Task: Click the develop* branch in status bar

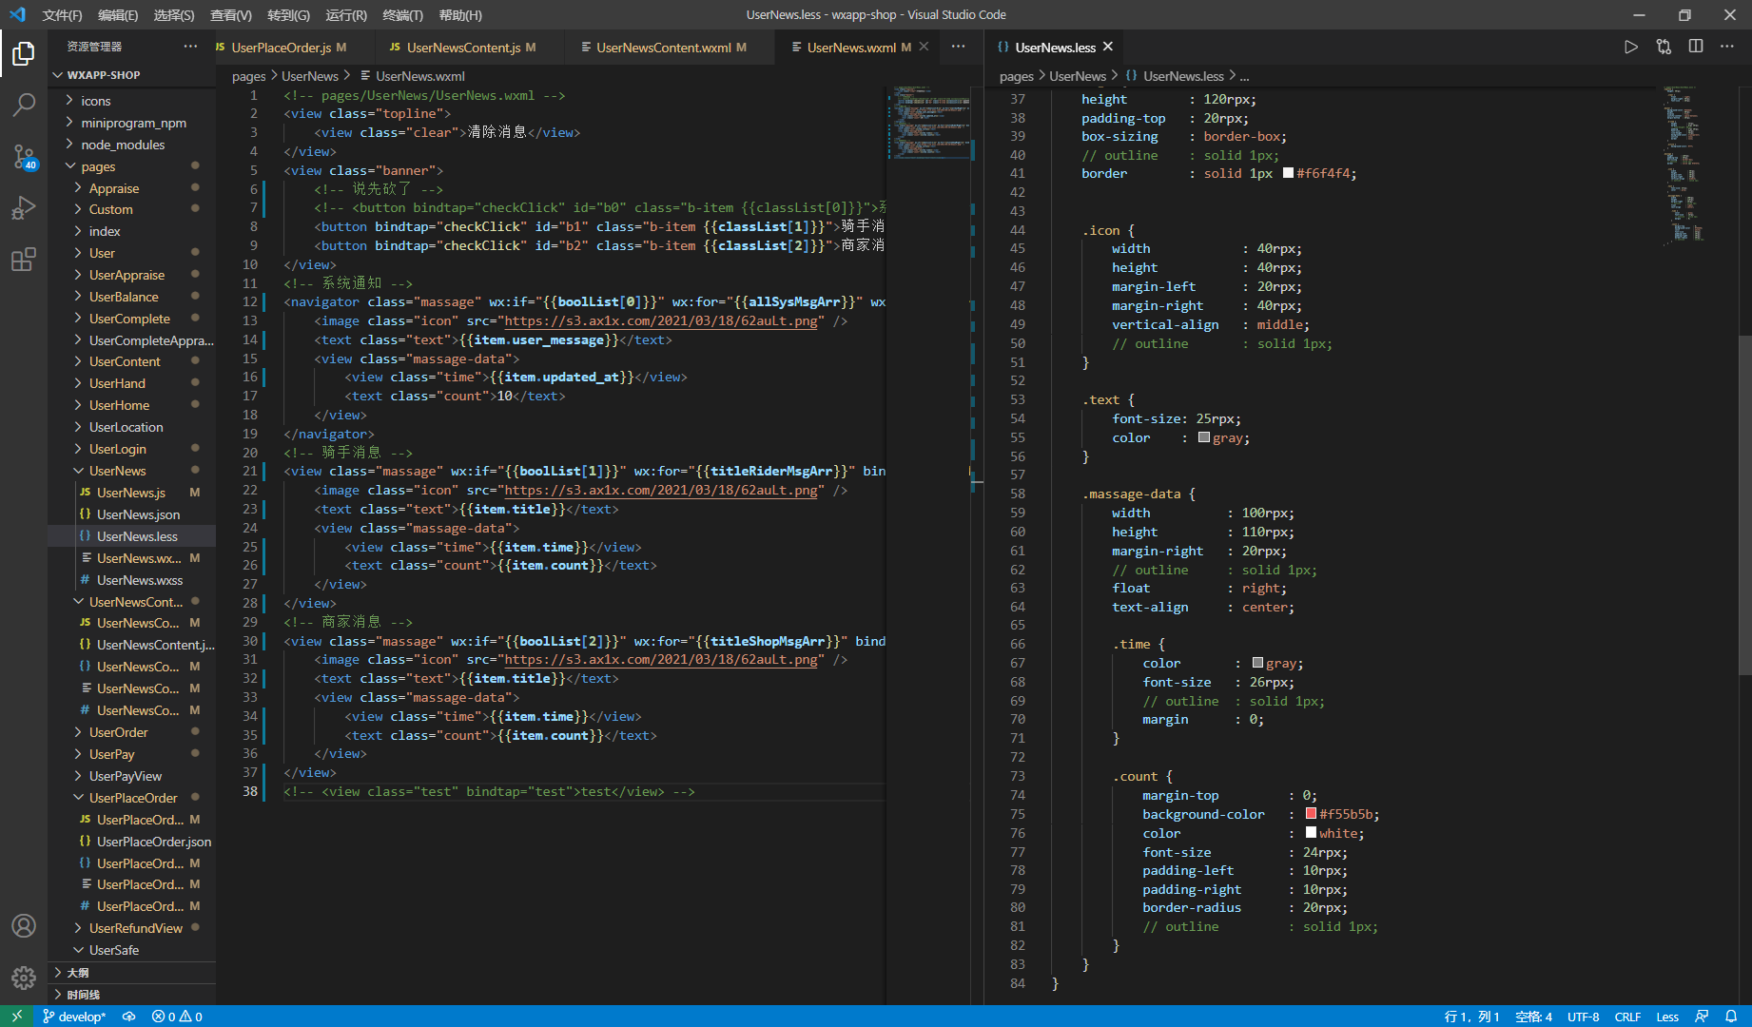Action: 74,1017
